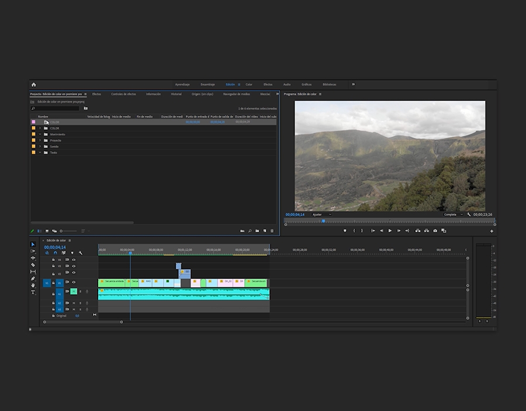
Task: Select the Type (text) tool
Action: [x=33, y=292]
